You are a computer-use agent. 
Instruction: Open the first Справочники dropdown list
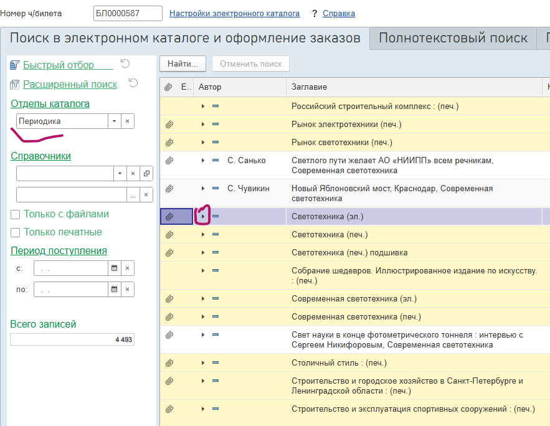(x=120, y=173)
